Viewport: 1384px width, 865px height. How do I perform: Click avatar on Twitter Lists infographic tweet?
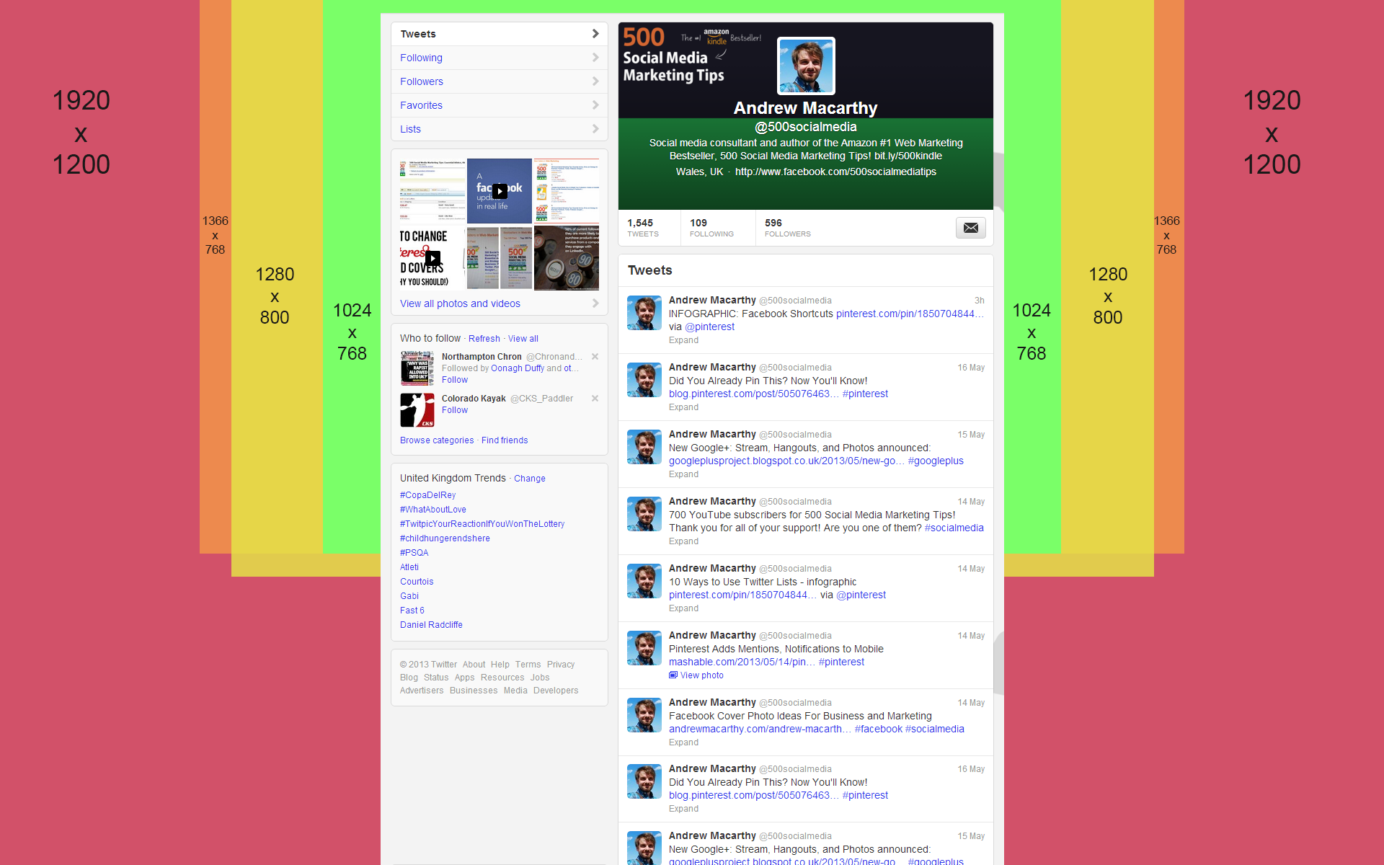644,581
